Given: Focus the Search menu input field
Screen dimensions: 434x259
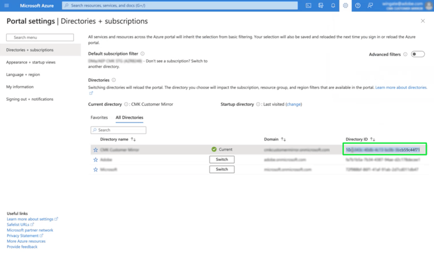Looking at the screenshot, I should click(x=40, y=38).
